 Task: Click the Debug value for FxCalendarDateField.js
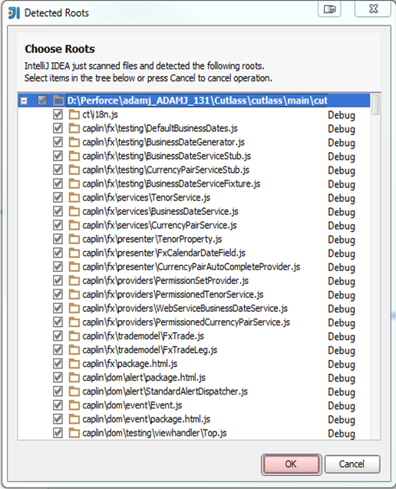tap(342, 254)
